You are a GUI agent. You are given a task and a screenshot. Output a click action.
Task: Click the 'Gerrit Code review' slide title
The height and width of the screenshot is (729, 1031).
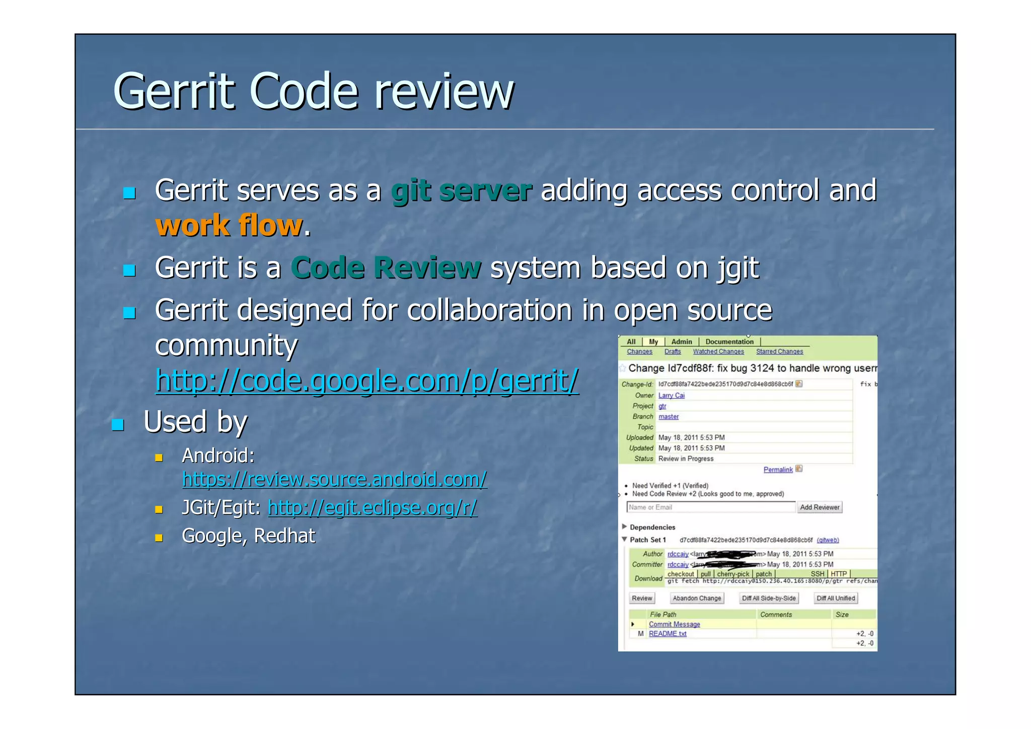point(314,91)
